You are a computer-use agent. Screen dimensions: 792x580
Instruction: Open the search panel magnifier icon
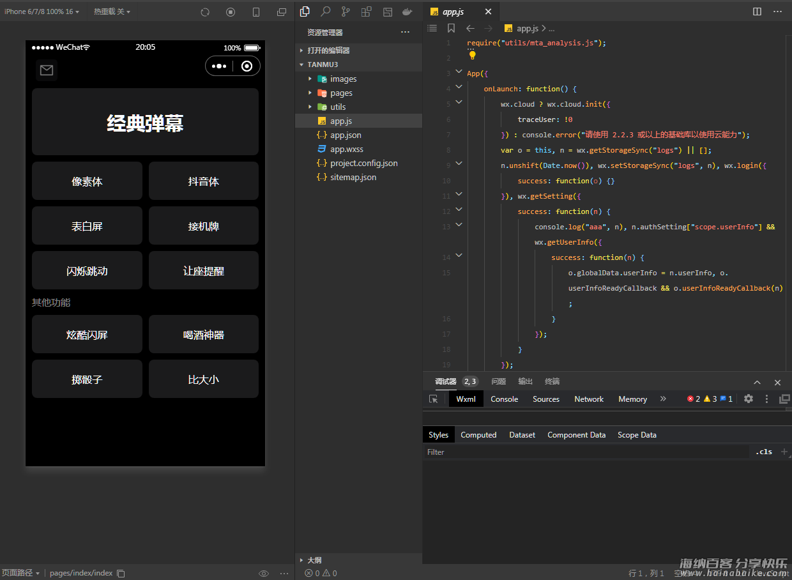pyautogui.click(x=326, y=11)
